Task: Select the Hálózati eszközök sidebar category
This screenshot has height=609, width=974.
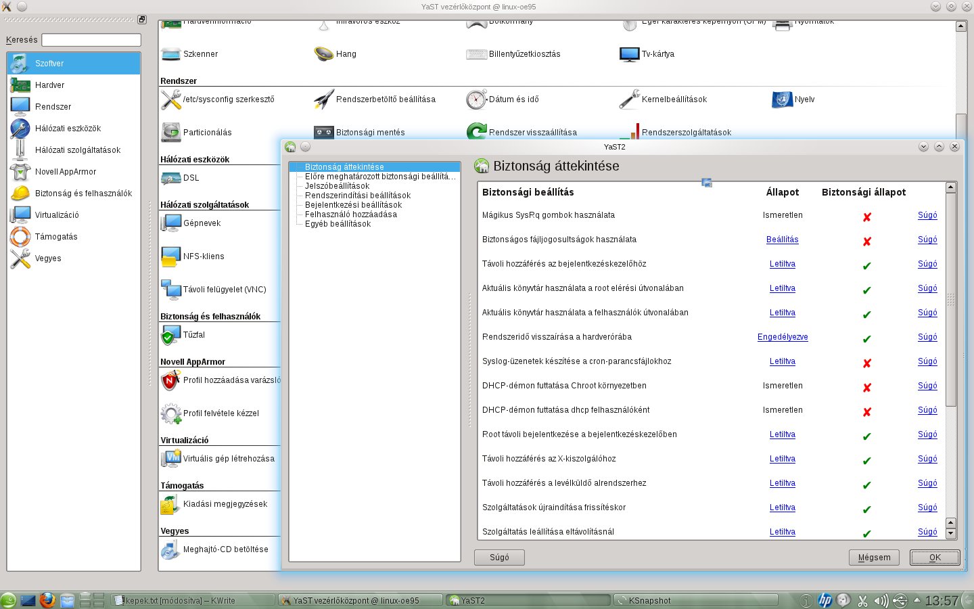Action: [74, 129]
